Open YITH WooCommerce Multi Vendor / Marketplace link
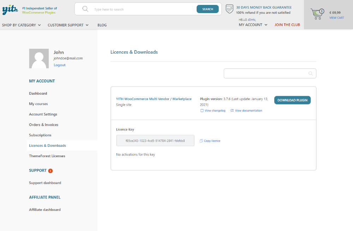Viewport: 353px width, 231px height. (154, 99)
